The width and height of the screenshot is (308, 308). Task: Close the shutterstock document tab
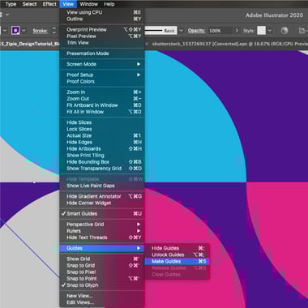(x=147, y=44)
